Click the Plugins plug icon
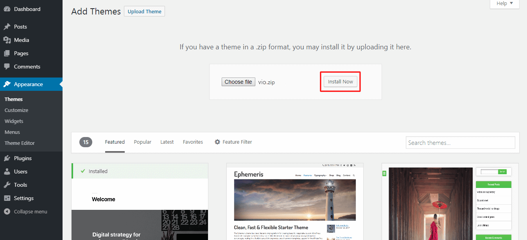 click(7, 158)
